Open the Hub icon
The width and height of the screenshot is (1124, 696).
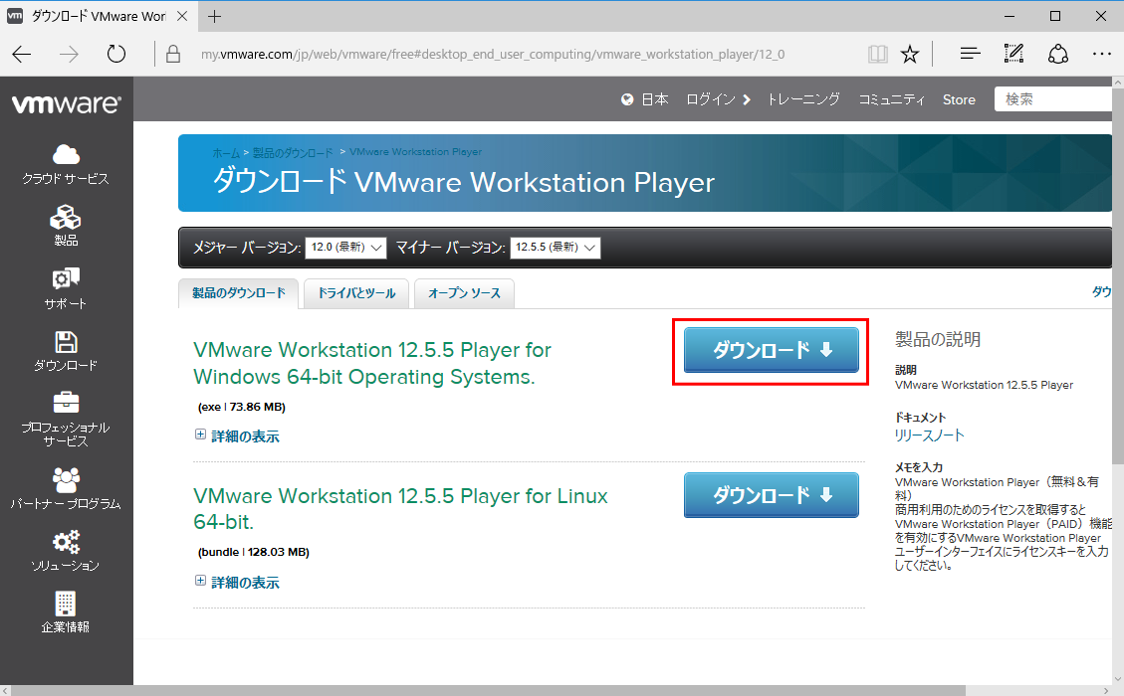point(970,54)
